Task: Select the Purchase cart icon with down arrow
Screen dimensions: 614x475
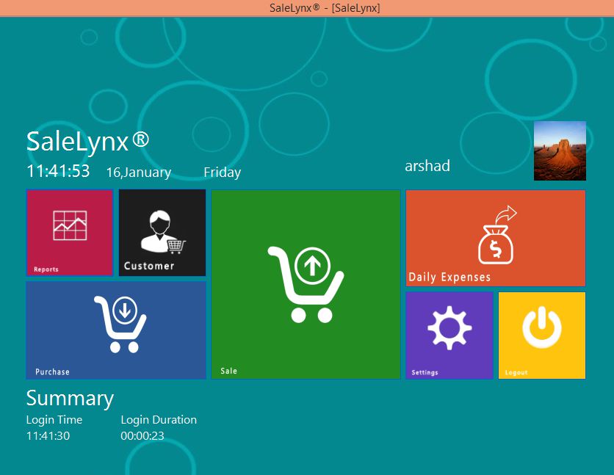Action: coord(120,323)
